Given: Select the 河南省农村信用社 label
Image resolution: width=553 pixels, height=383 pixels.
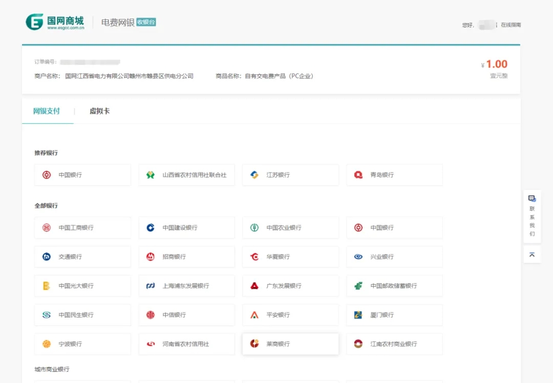Looking at the screenshot, I should click(x=185, y=344).
